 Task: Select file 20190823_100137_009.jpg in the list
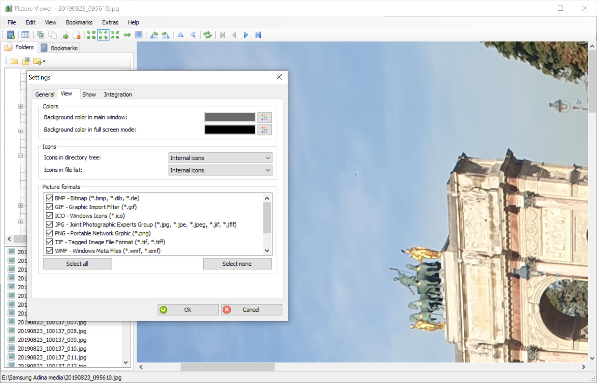click(52, 340)
